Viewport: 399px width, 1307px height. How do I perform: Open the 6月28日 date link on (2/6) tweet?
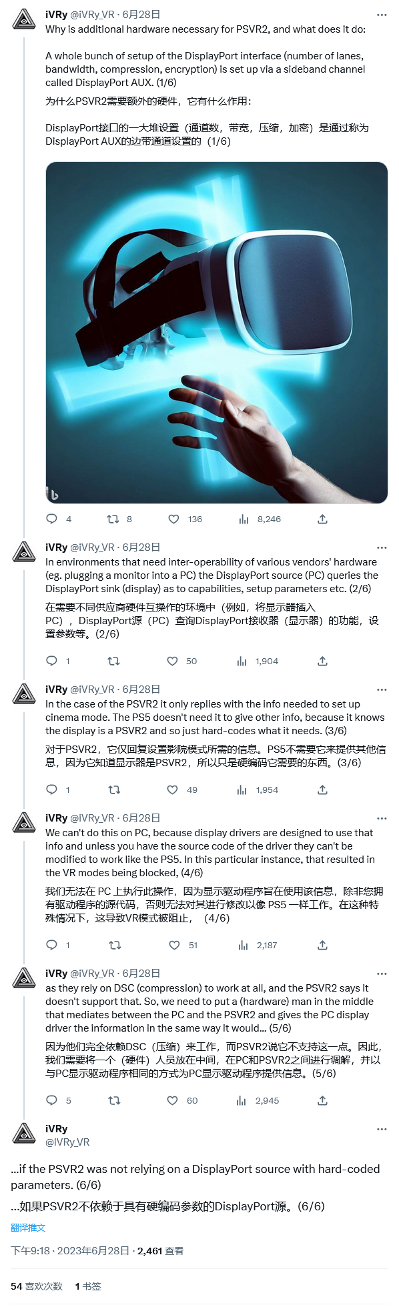point(141,547)
